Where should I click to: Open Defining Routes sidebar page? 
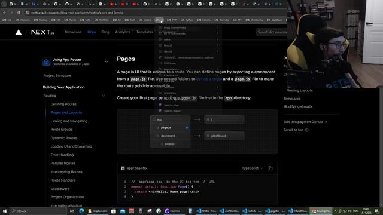63,104
